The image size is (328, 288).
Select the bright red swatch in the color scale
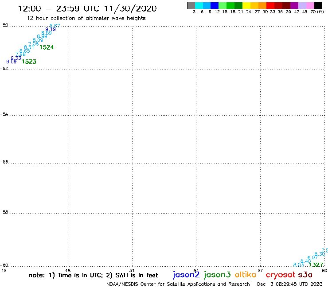(270, 5)
